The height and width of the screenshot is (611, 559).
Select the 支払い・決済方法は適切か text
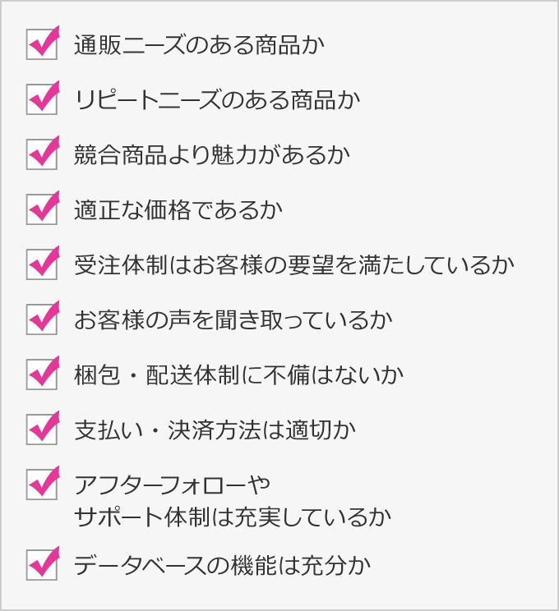215,430
